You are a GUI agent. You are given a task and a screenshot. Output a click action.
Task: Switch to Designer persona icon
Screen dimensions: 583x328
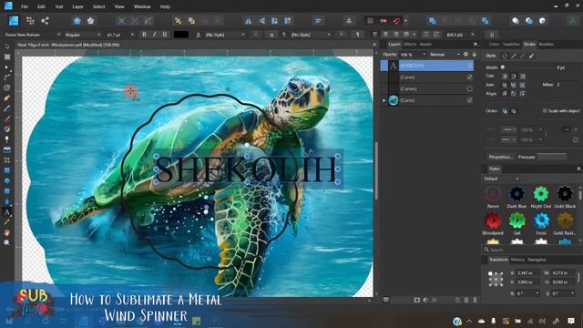pyautogui.click(x=14, y=20)
